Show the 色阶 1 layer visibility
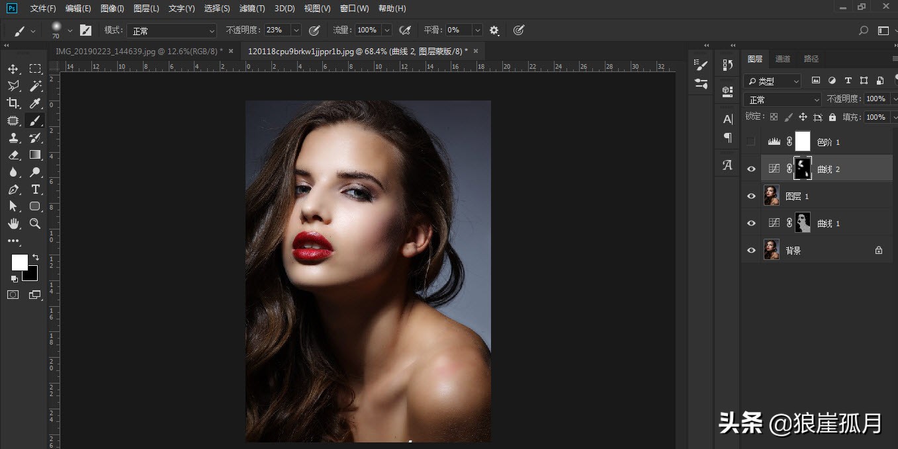 750,142
